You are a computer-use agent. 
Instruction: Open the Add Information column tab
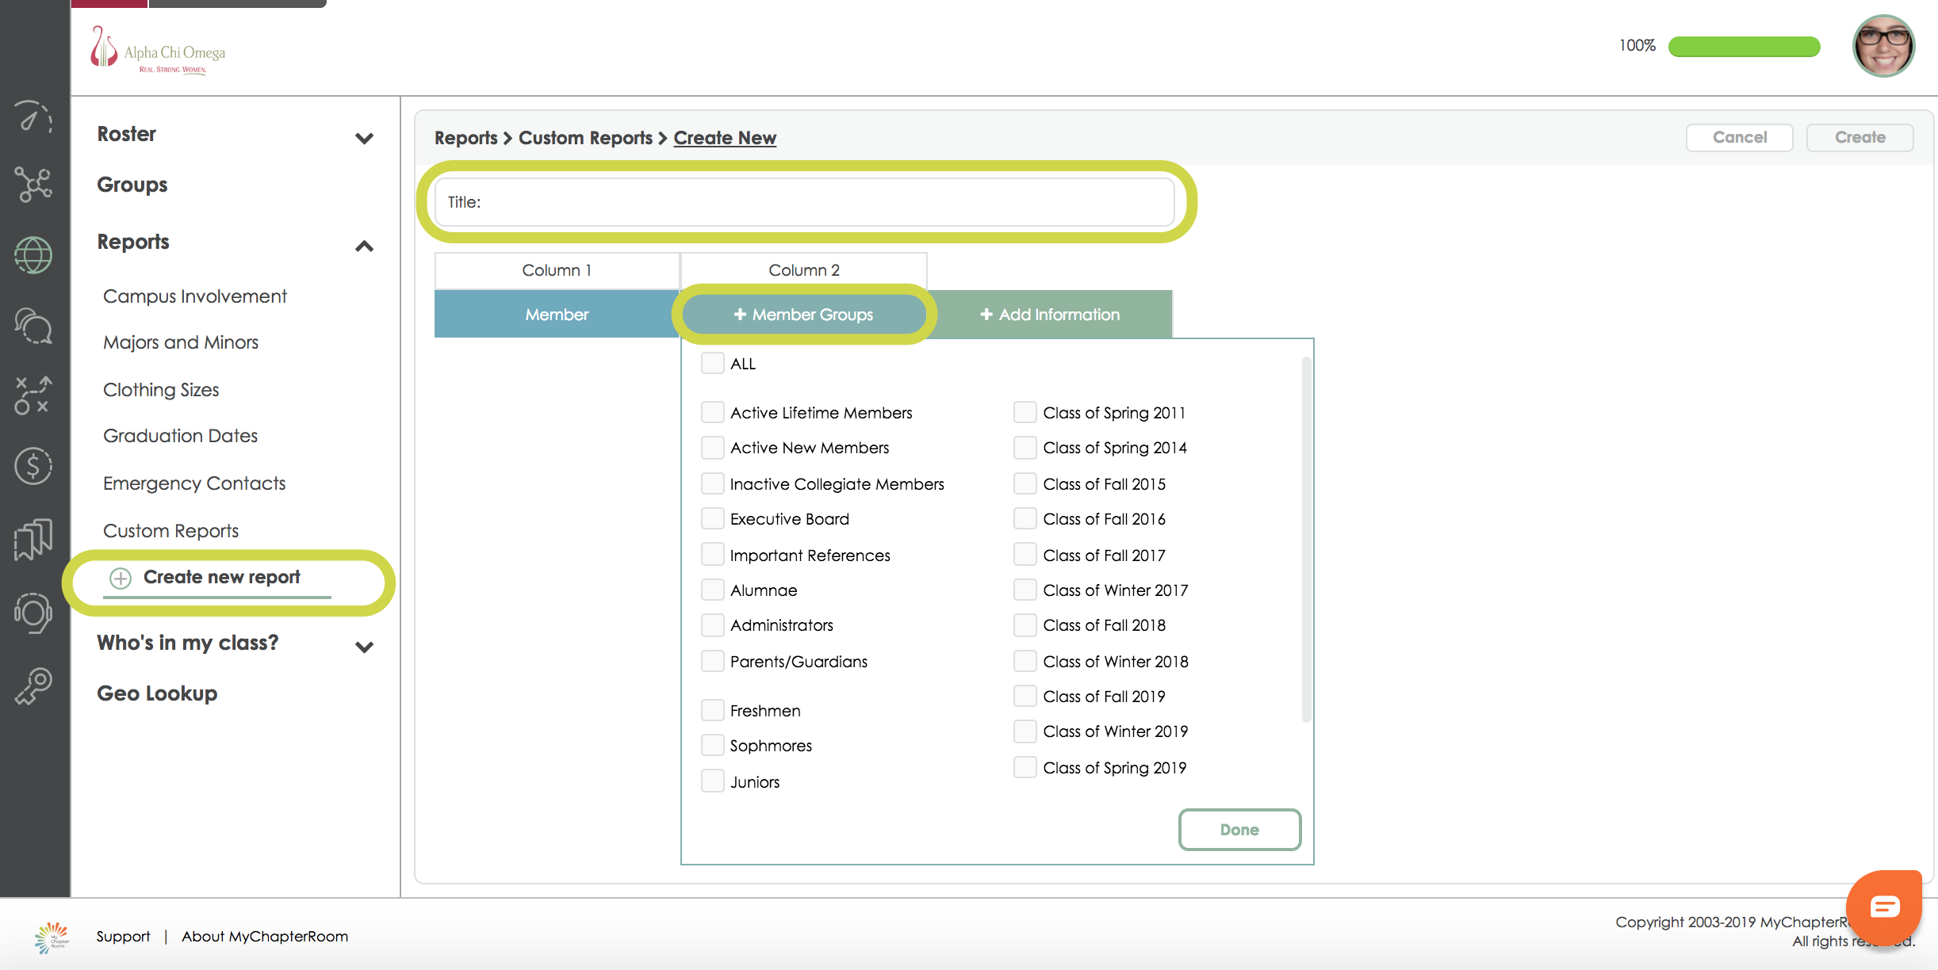click(1050, 315)
